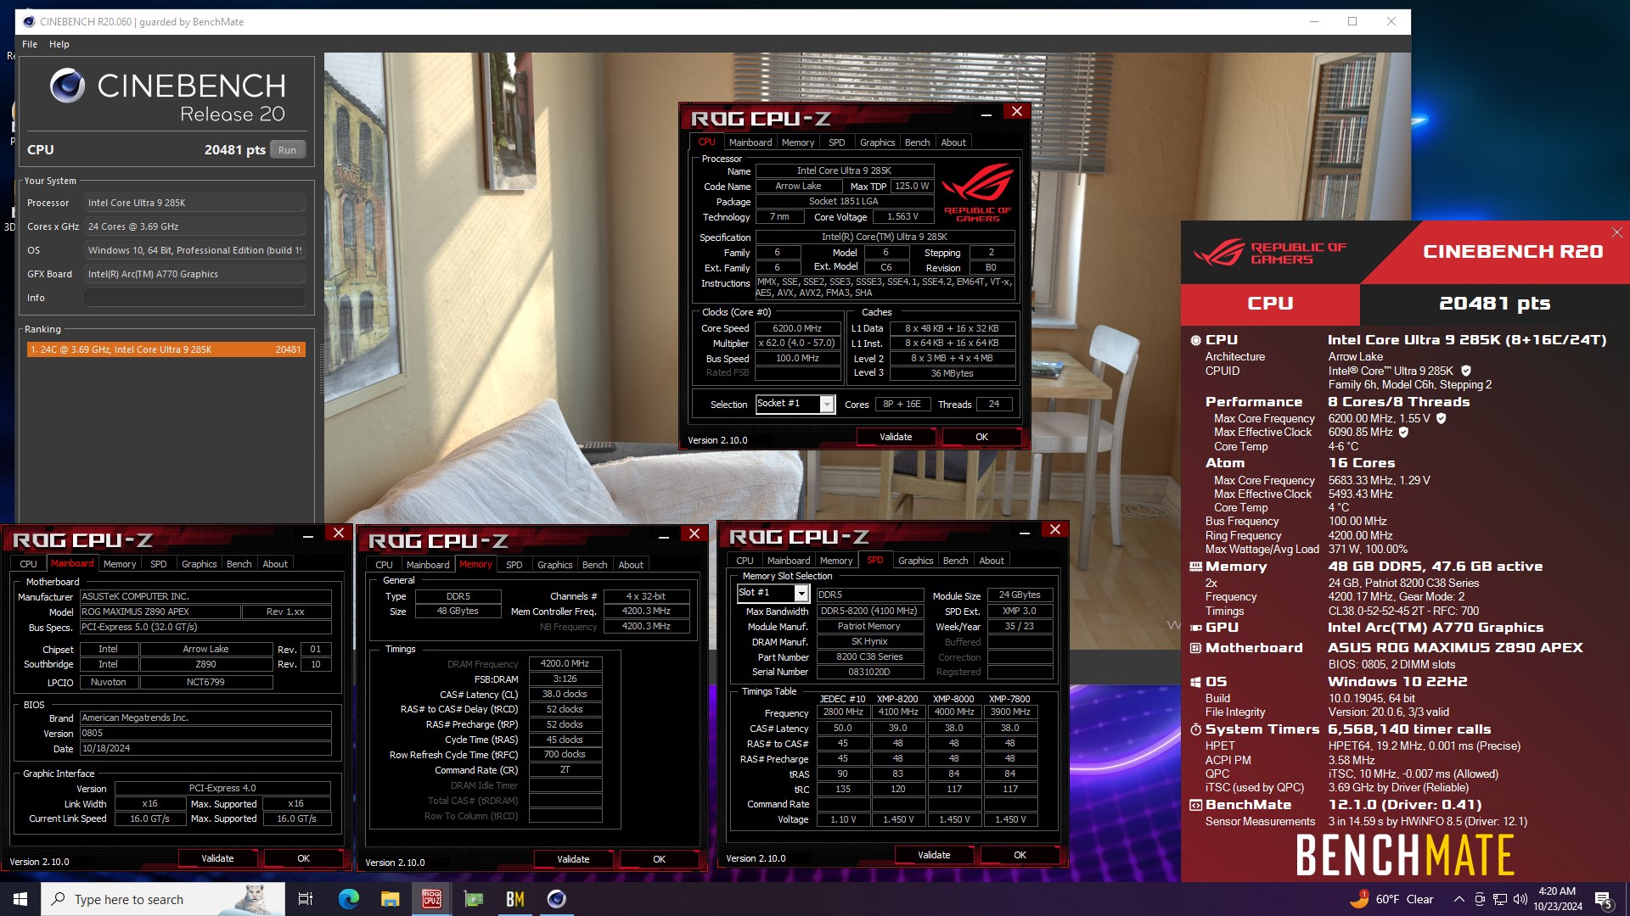The height and width of the screenshot is (916, 1630).
Task: Show hidden system tray icons
Action: coord(1459,899)
